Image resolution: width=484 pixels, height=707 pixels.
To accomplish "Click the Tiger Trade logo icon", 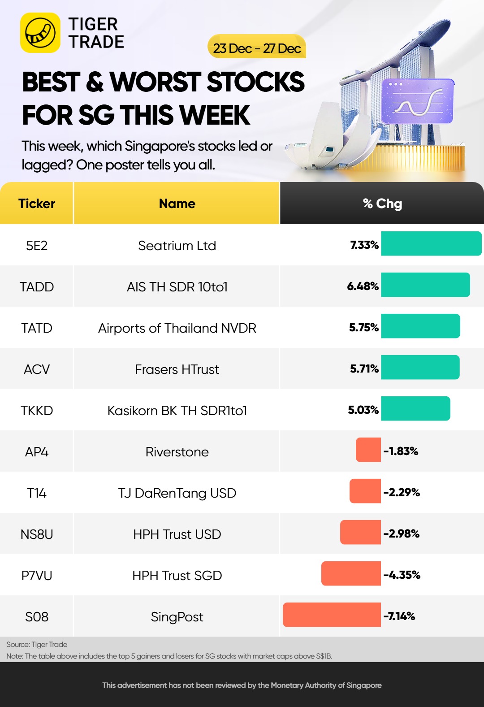I will [40, 33].
